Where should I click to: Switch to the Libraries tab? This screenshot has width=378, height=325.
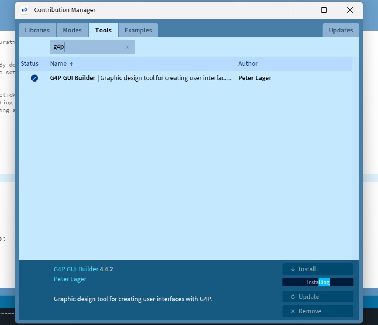click(x=37, y=30)
